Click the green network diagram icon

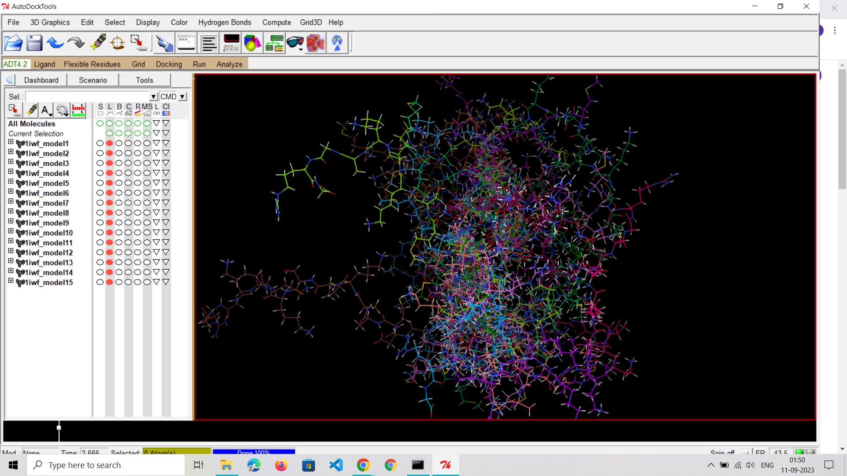pyautogui.click(x=274, y=43)
